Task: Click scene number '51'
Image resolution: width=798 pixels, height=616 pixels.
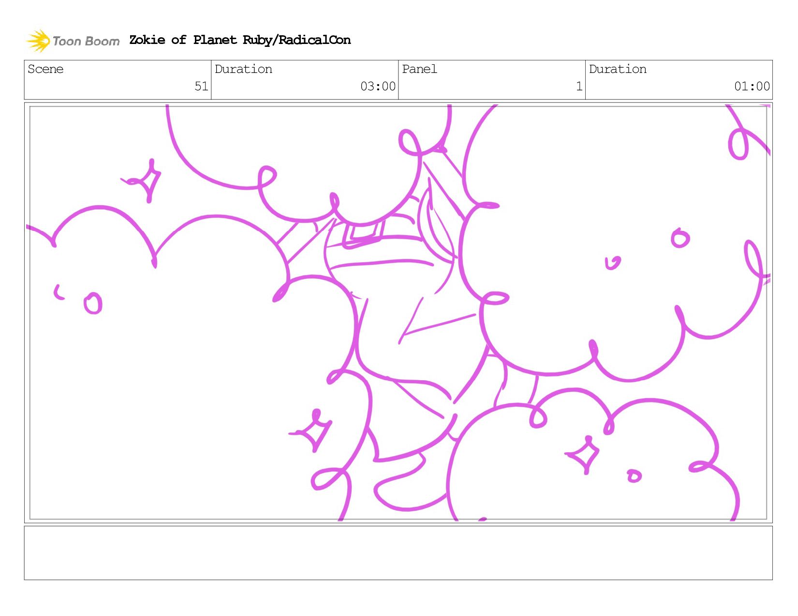Action: [x=201, y=86]
